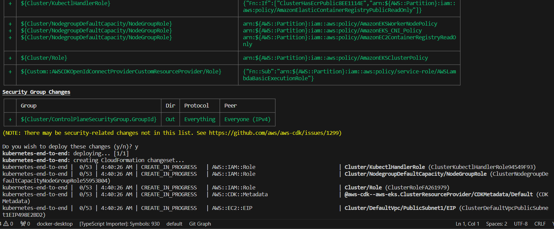
Task: Click bold Cluster/NodegroupDefaultCapacity/NodeGroupRole log entry
Action: click(x=415, y=174)
